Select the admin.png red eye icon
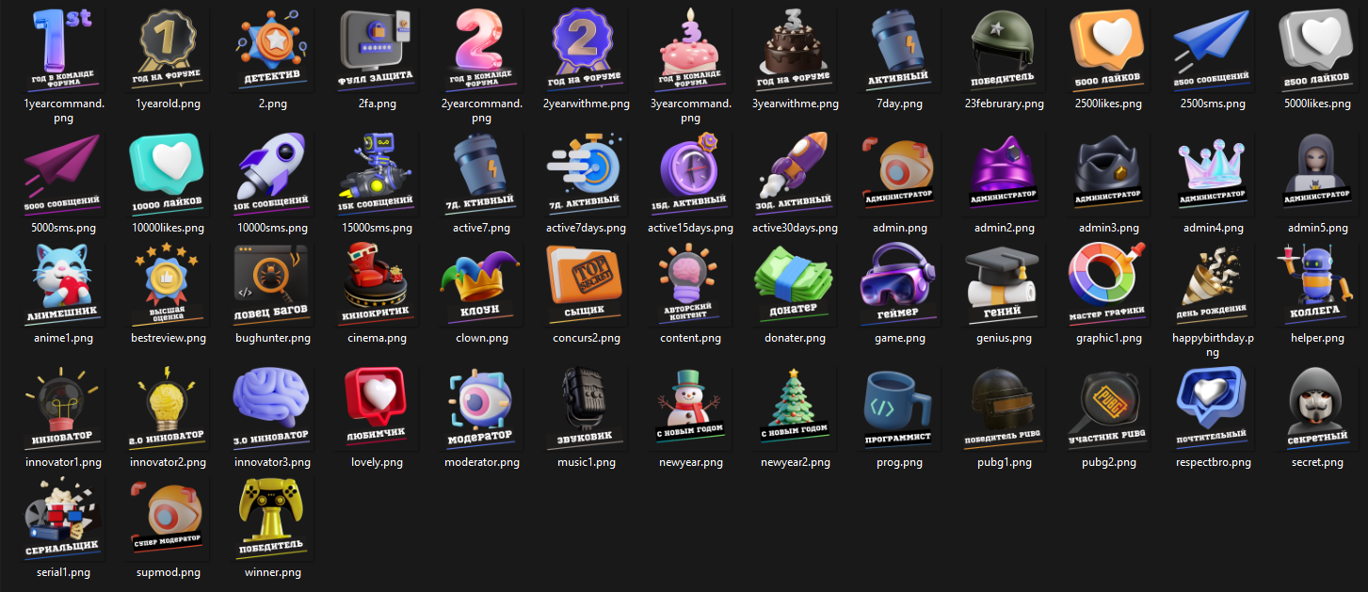Screen dimensions: 1368x592 click(x=899, y=174)
